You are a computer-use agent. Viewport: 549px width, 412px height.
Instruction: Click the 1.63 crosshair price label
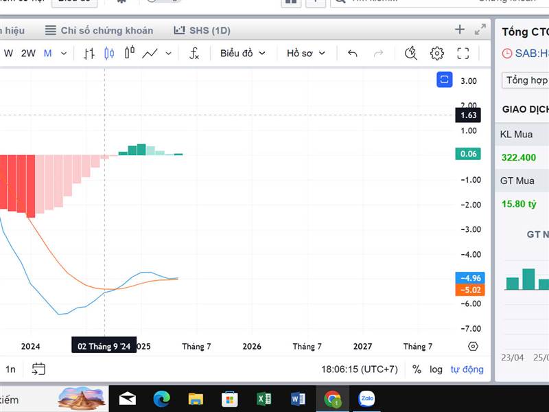tap(468, 115)
